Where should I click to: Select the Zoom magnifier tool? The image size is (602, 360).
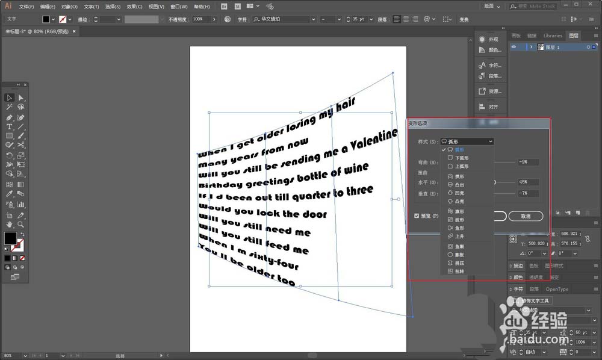coord(20,225)
